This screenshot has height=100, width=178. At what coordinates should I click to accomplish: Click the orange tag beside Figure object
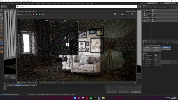point(156,14)
